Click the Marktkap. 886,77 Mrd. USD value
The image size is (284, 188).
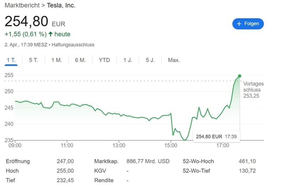coord(148,161)
